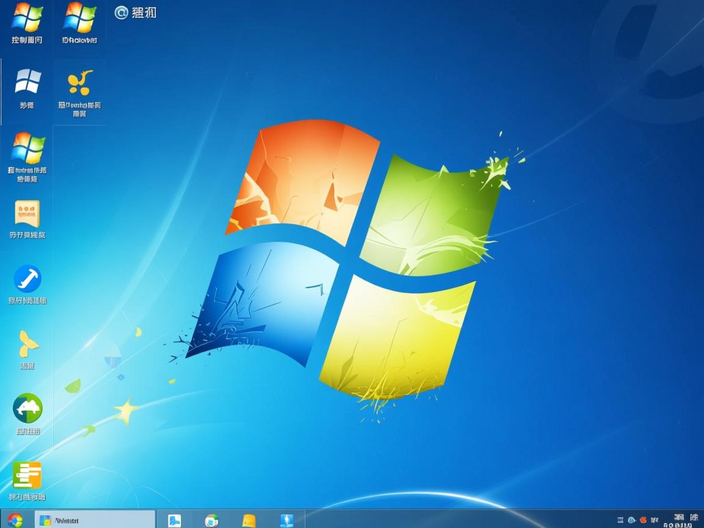Open the third Windows flag icon in left column
Image resolution: width=704 pixels, height=528 pixels.
pos(28,148)
